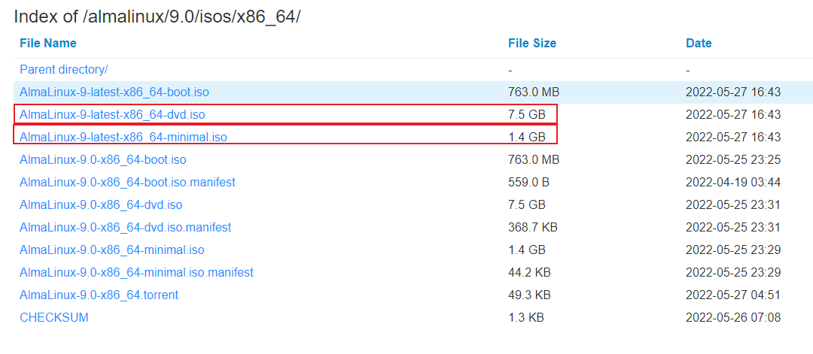This screenshot has width=813, height=354.
Task: Click the 763.0 MB size of latest boot.iso
Action: tap(534, 92)
